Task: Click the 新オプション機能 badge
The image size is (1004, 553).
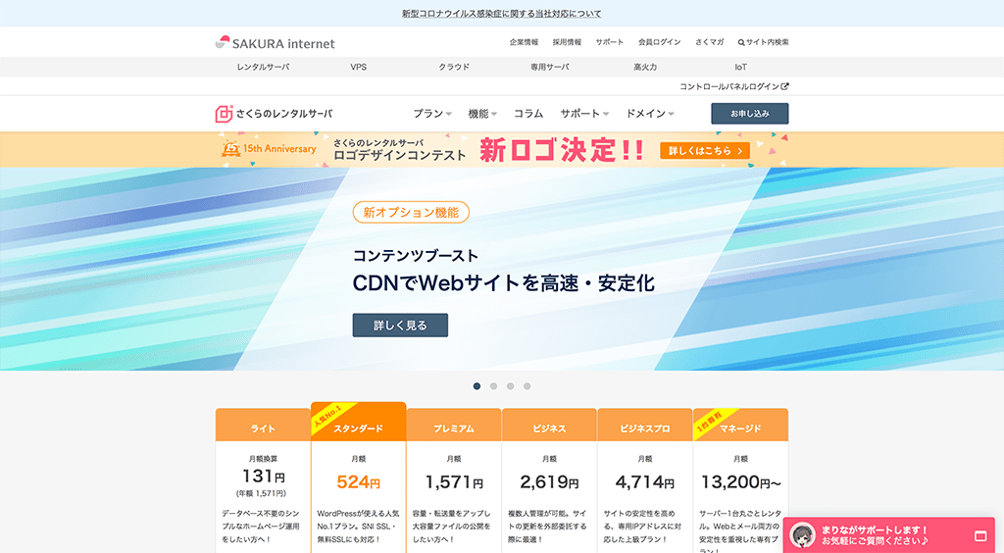Action: point(411,213)
